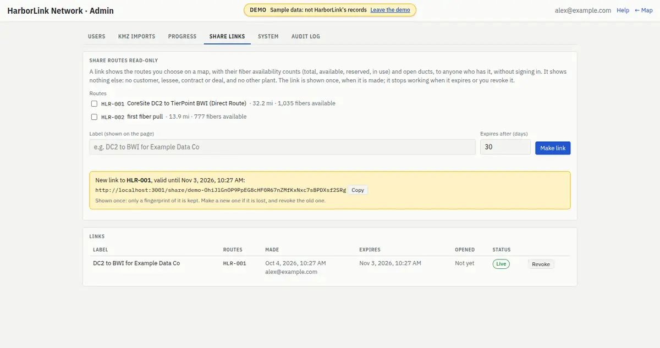Click the alex@example.com account text in header
The image size is (660, 348).
point(584,10)
